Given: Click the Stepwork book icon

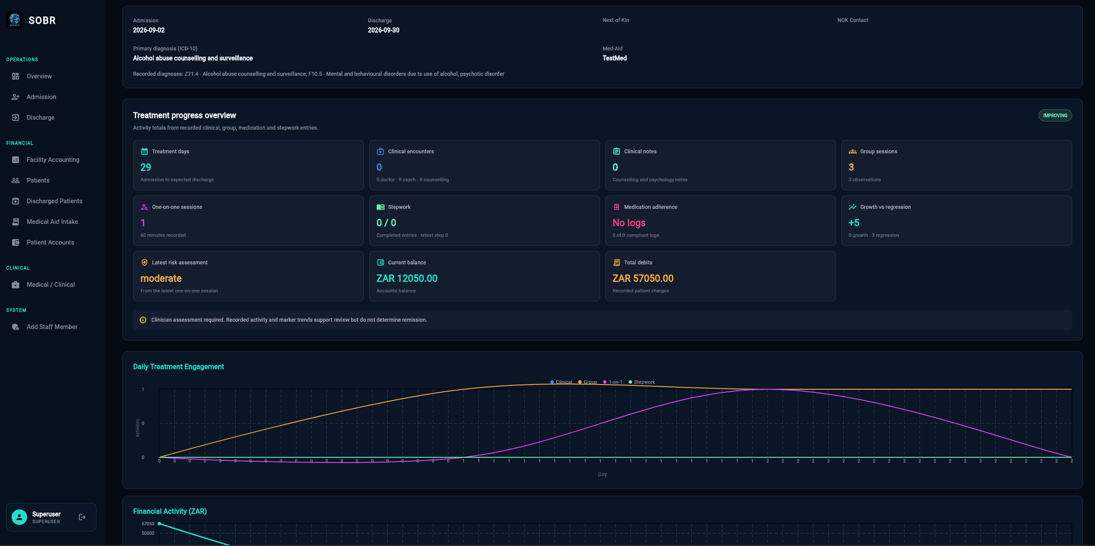Looking at the screenshot, I should click(380, 207).
